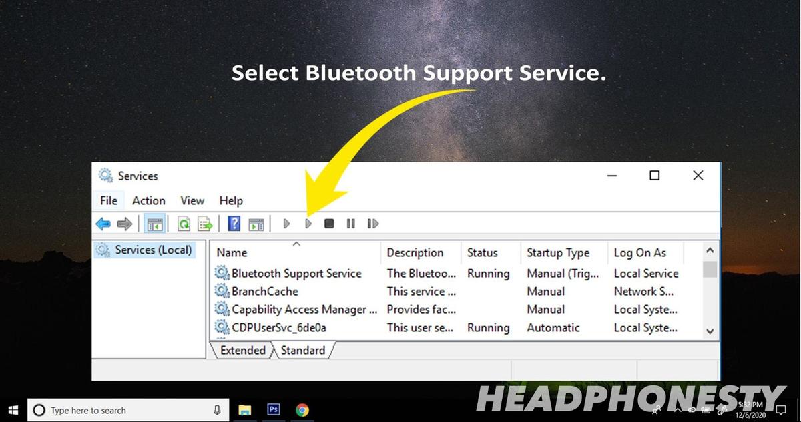801x422 pixels.
Task: Switch to the Standard tab
Action: coord(302,350)
